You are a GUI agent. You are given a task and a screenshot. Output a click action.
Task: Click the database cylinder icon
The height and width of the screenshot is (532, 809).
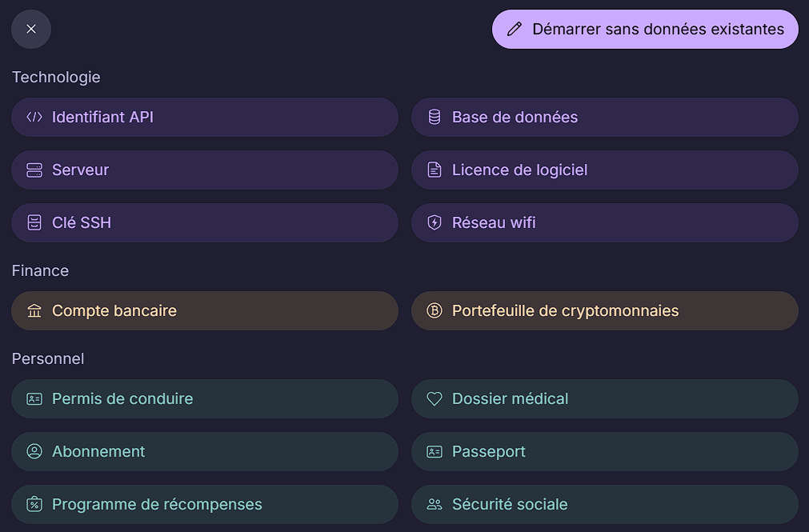(x=435, y=118)
